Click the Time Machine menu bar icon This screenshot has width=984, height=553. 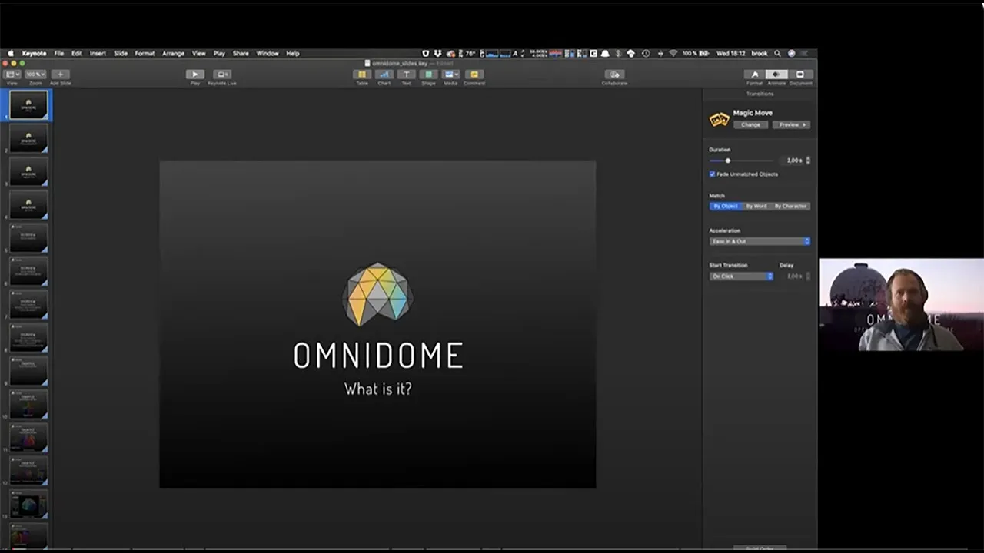pos(647,54)
